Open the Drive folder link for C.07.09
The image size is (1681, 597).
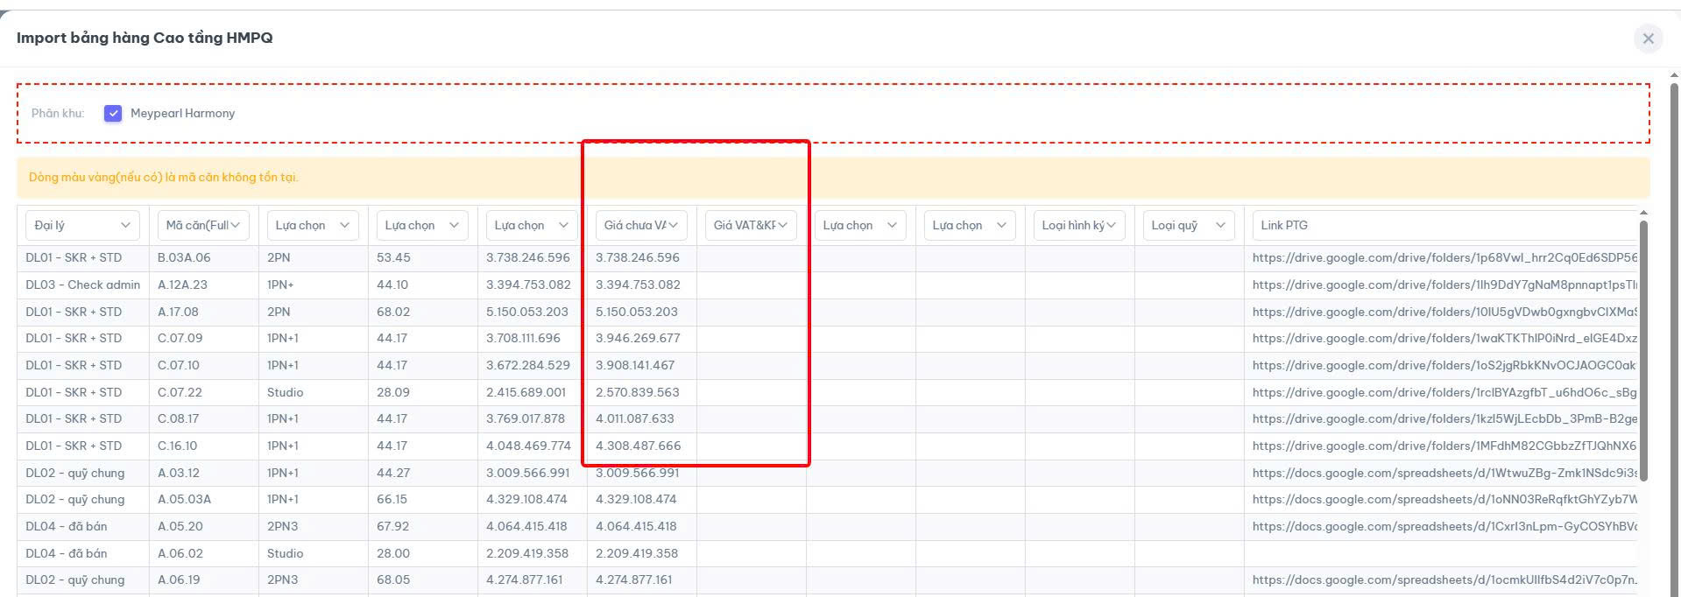[x=1444, y=338]
